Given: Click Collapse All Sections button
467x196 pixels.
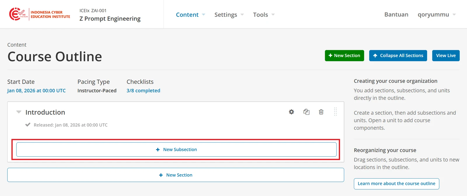Looking at the screenshot, I should point(398,56).
